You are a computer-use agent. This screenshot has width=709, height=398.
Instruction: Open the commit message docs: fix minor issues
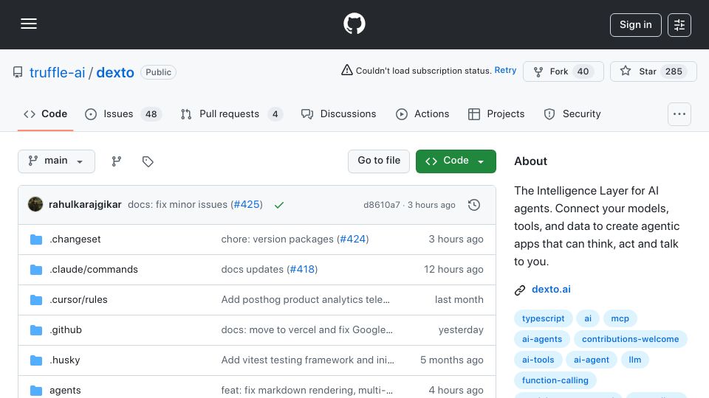178,204
